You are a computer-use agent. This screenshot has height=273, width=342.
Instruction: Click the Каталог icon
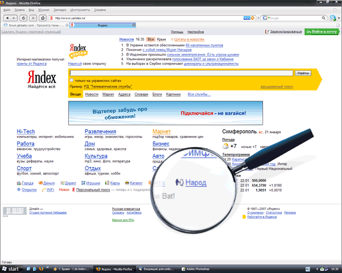(x=127, y=183)
